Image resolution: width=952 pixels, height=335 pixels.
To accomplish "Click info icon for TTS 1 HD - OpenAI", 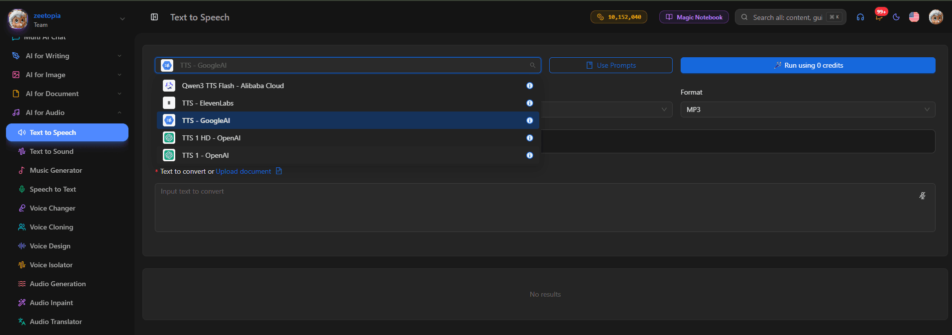I will coord(530,138).
